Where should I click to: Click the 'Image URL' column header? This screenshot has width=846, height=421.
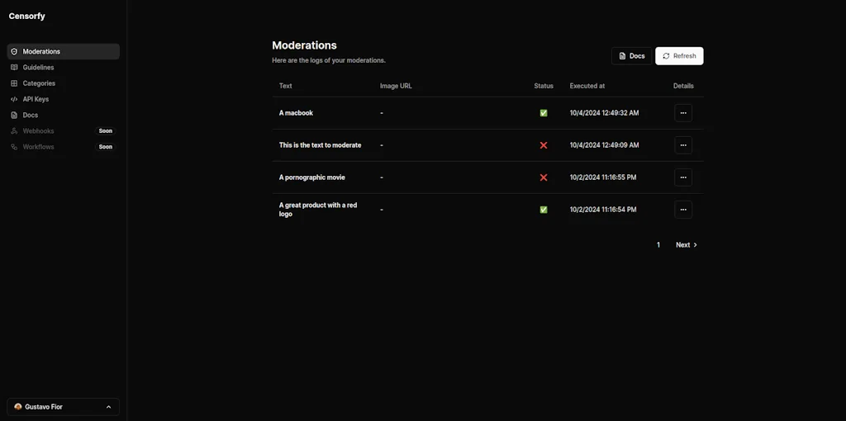tap(396, 86)
